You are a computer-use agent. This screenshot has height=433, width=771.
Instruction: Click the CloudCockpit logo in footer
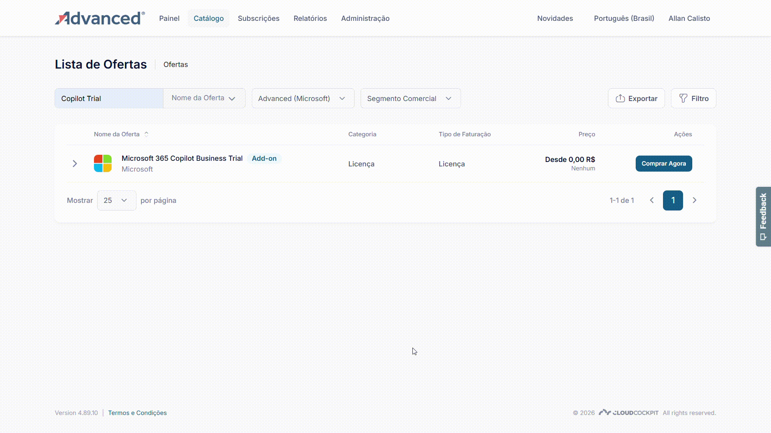[628, 413]
